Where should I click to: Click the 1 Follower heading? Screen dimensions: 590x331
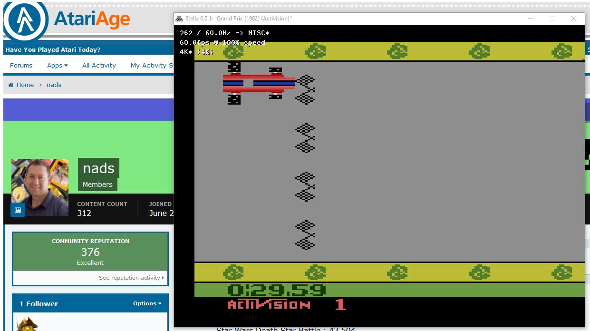point(39,304)
